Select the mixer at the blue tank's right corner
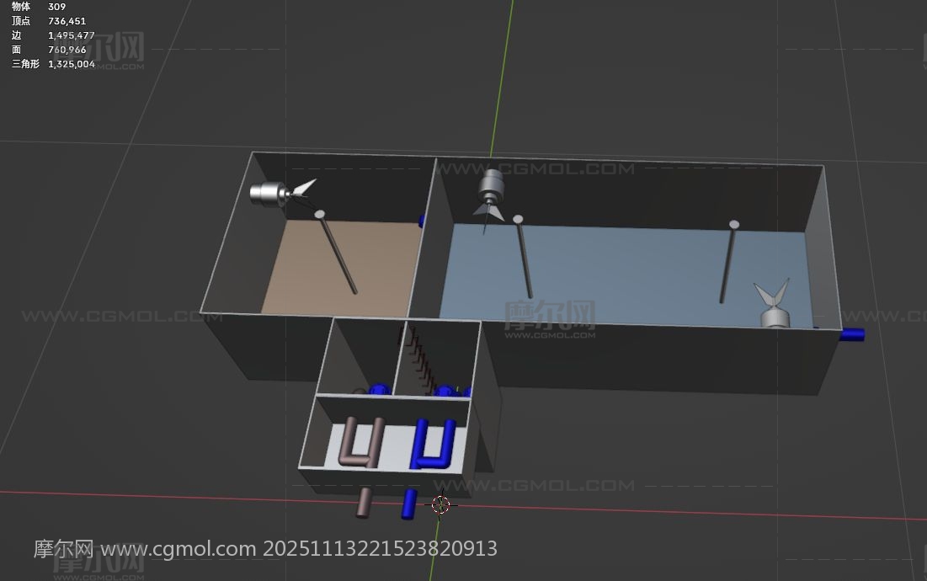Screen dimensions: 927x581 click(774, 306)
